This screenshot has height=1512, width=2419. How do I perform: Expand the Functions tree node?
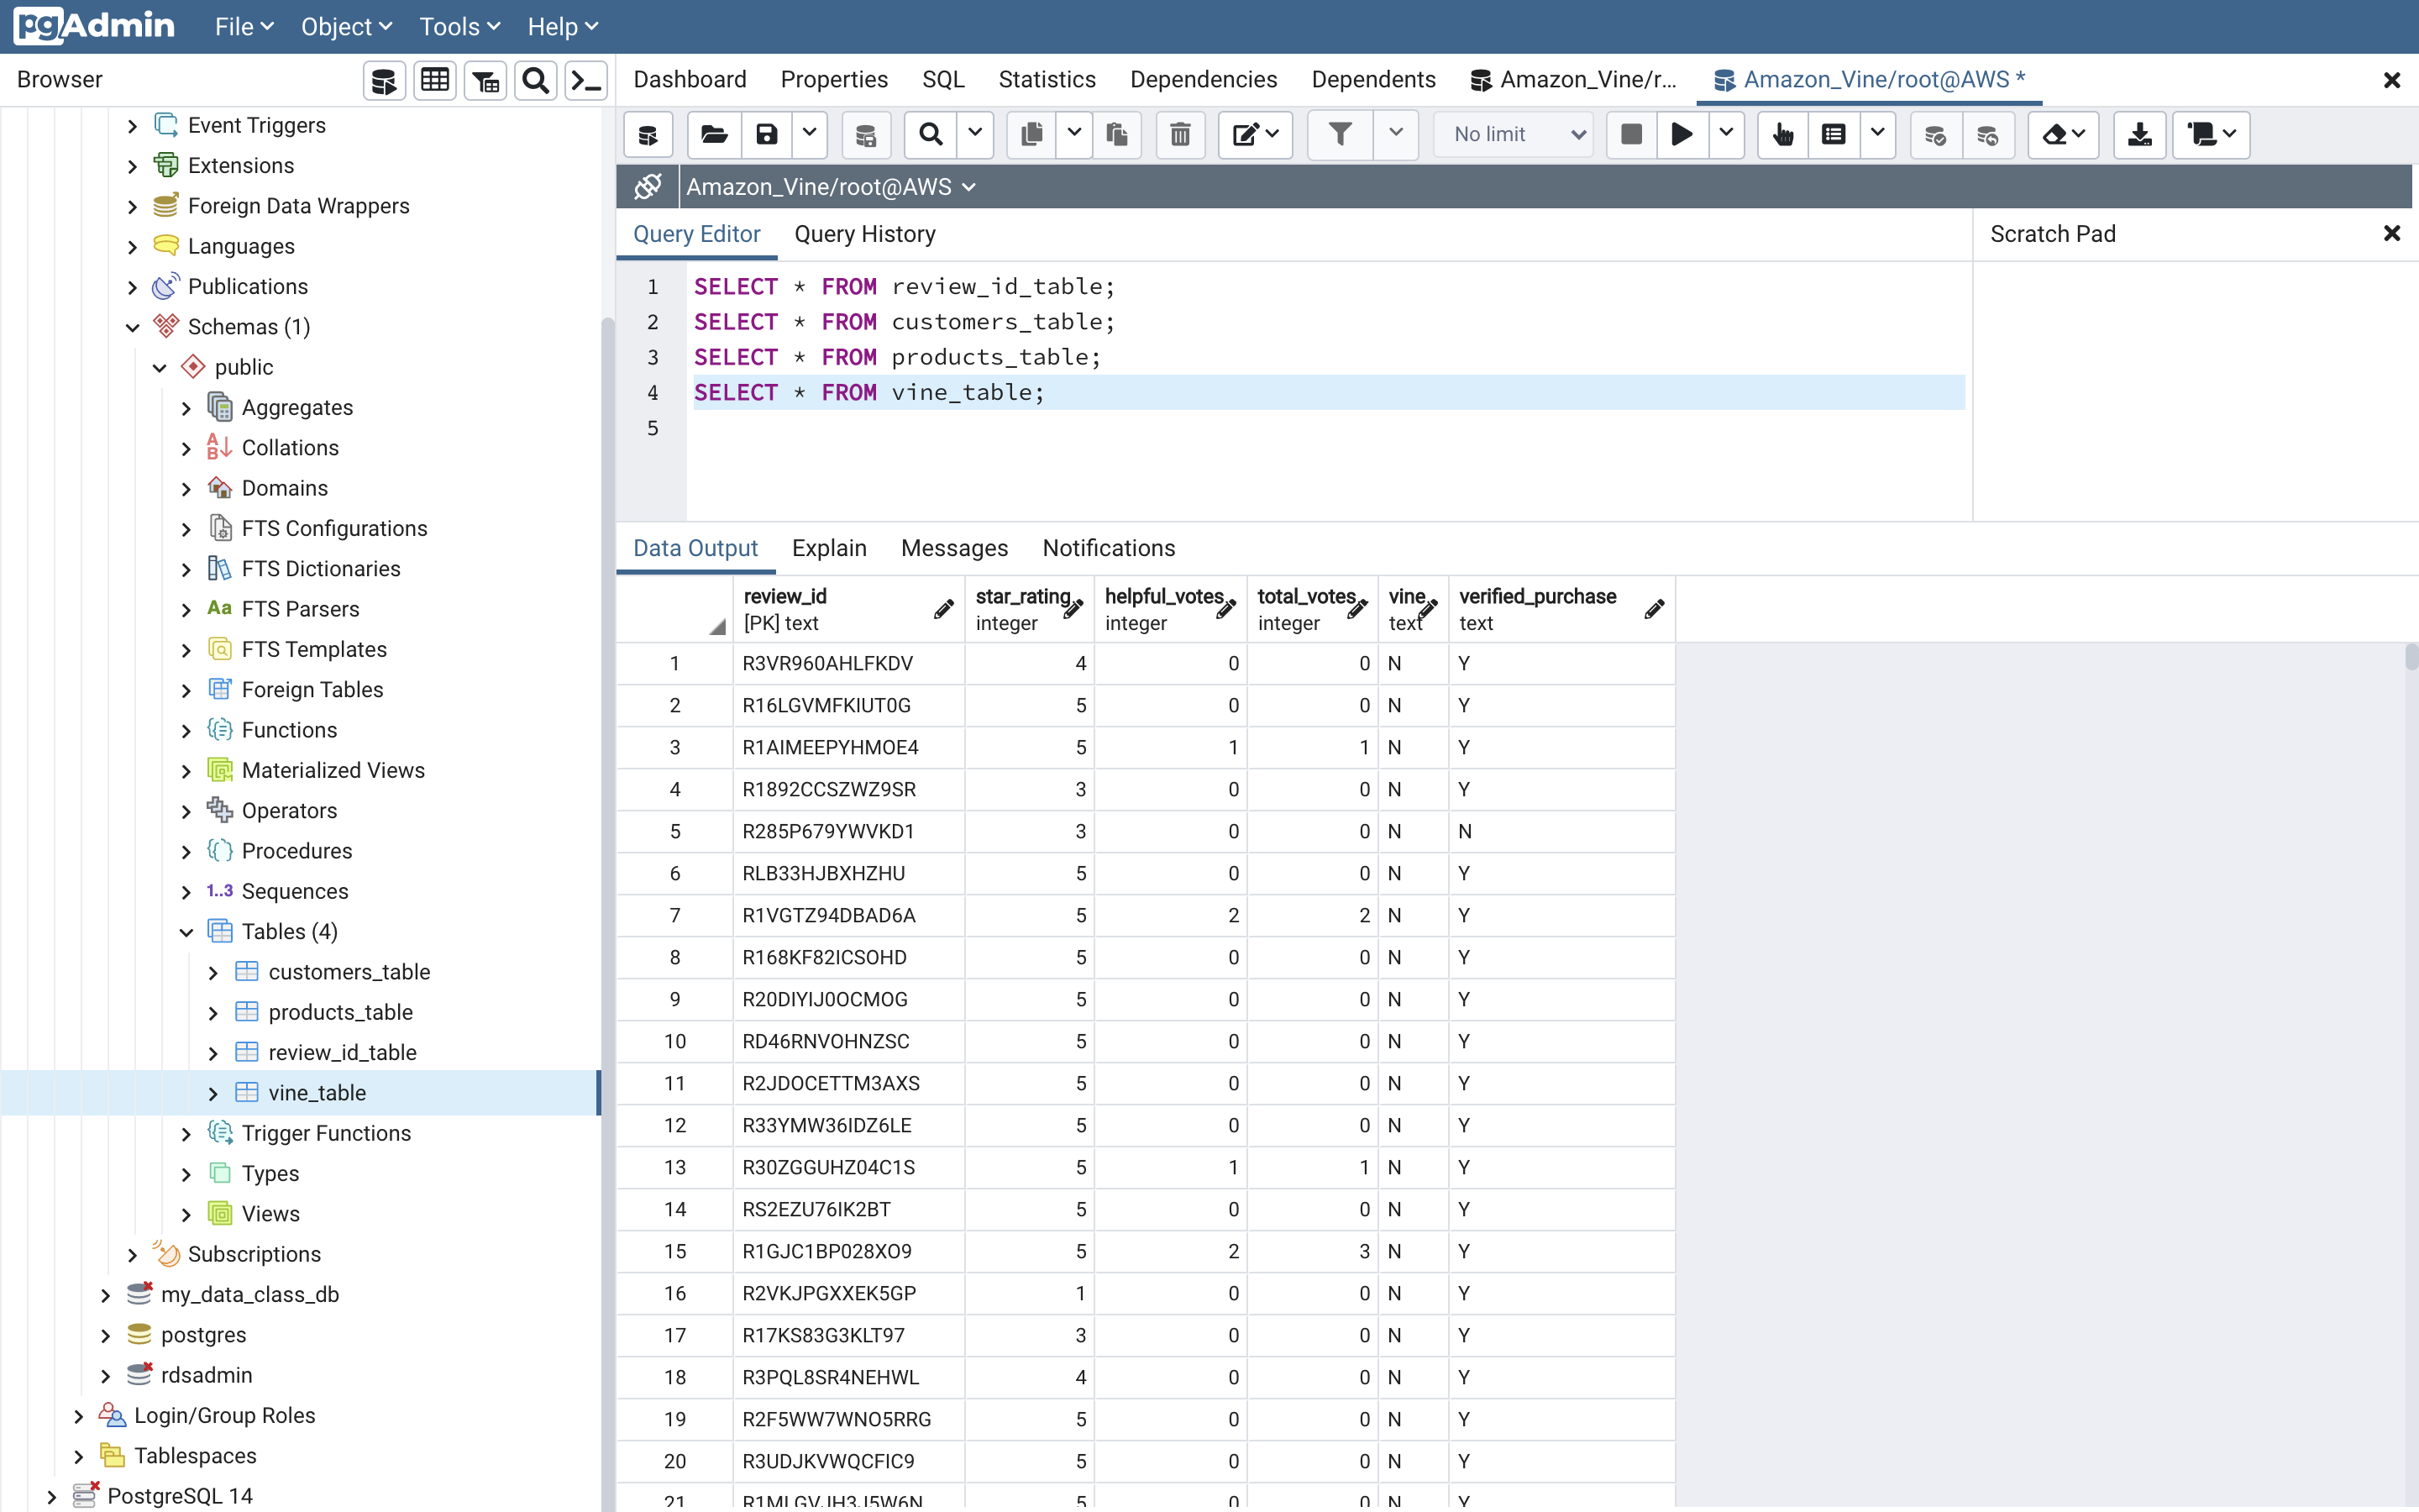186,731
